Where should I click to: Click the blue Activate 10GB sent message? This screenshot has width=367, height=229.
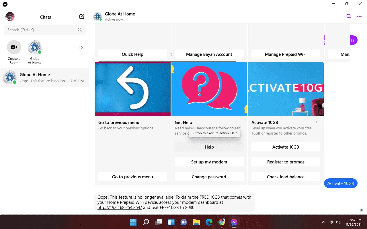point(341,183)
